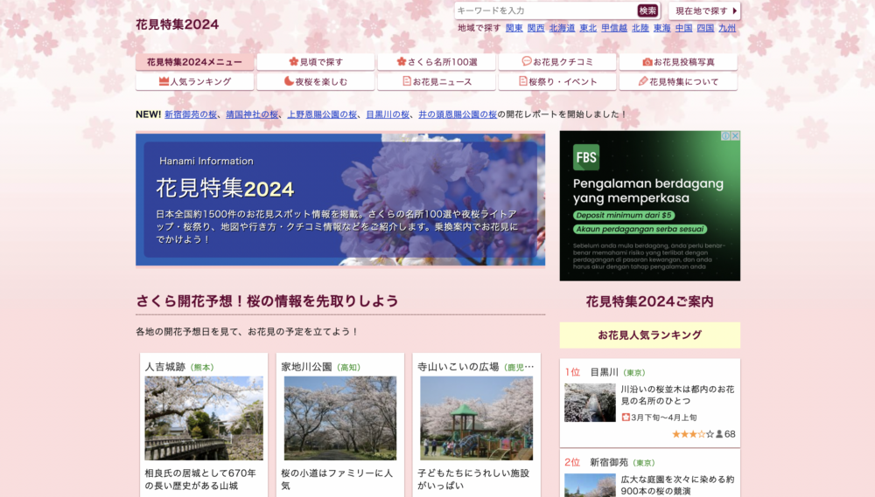The height and width of the screenshot is (497, 875).
Task: Open the 関東 region link
Action: click(x=514, y=28)
